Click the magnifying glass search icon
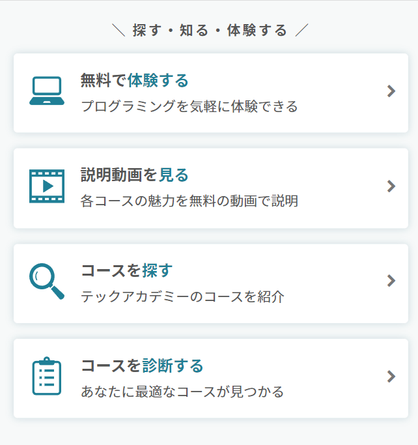 [x=47, y=281]
